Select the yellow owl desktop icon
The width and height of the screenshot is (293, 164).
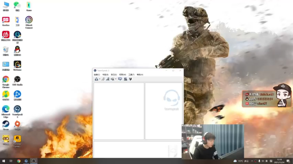(x=6, y=140)
